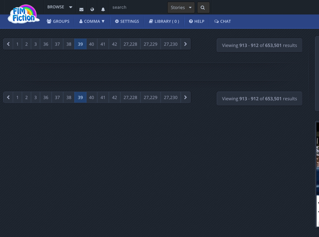Image resolution: width=319 pixels, height=237 pixels.
Task: Select page 3 in upper pagination
Action: pyautogui.click(x=35, y=44)
